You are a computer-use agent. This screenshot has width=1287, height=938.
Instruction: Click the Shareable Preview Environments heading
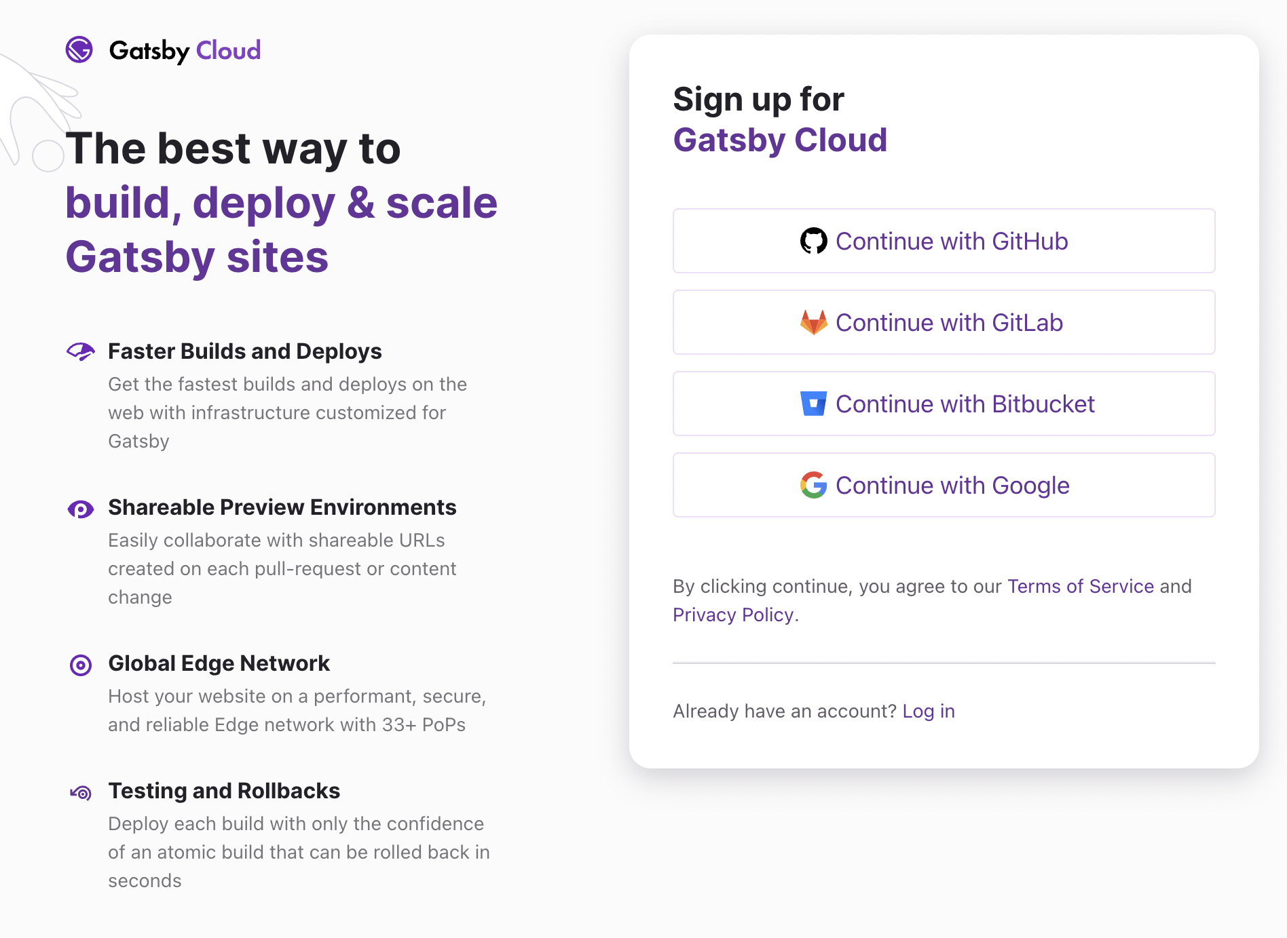[282, 507]
